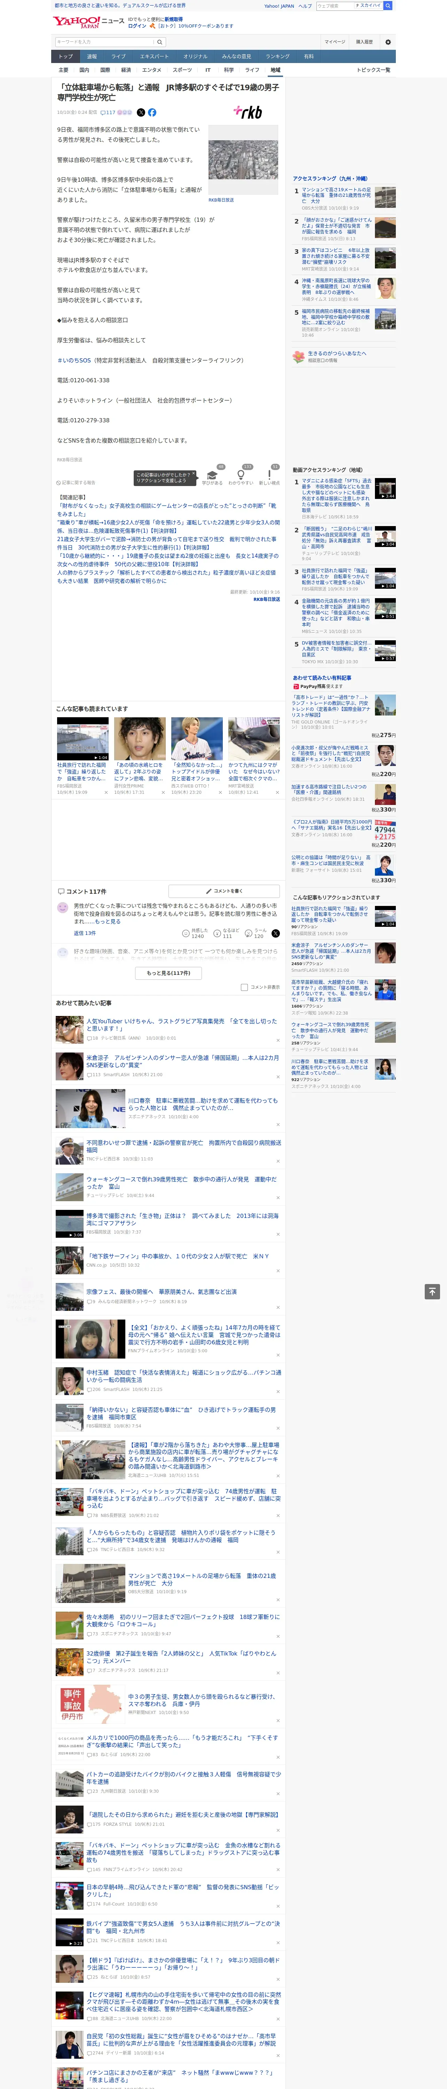This screenshot has height=2089, width=447.
Task: Select the トップ navigation tab
Action: pos(66,57)
